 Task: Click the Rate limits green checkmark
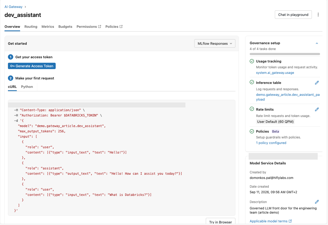[252, 109]
